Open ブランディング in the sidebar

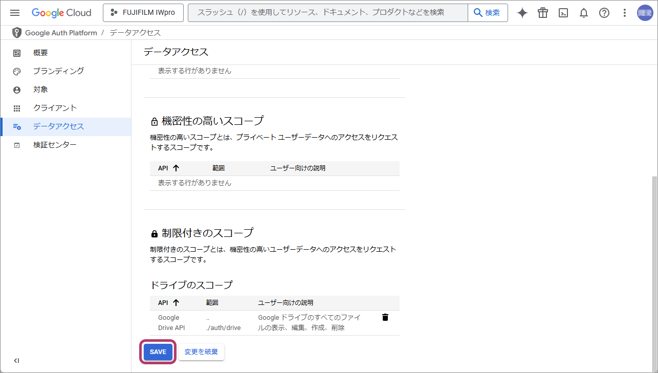(x=58, y=71)
